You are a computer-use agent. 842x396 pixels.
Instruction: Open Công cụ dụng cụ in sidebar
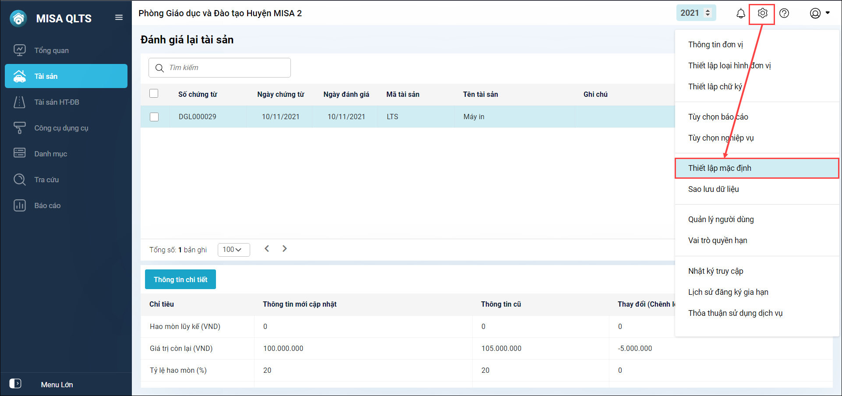[61, 128]
